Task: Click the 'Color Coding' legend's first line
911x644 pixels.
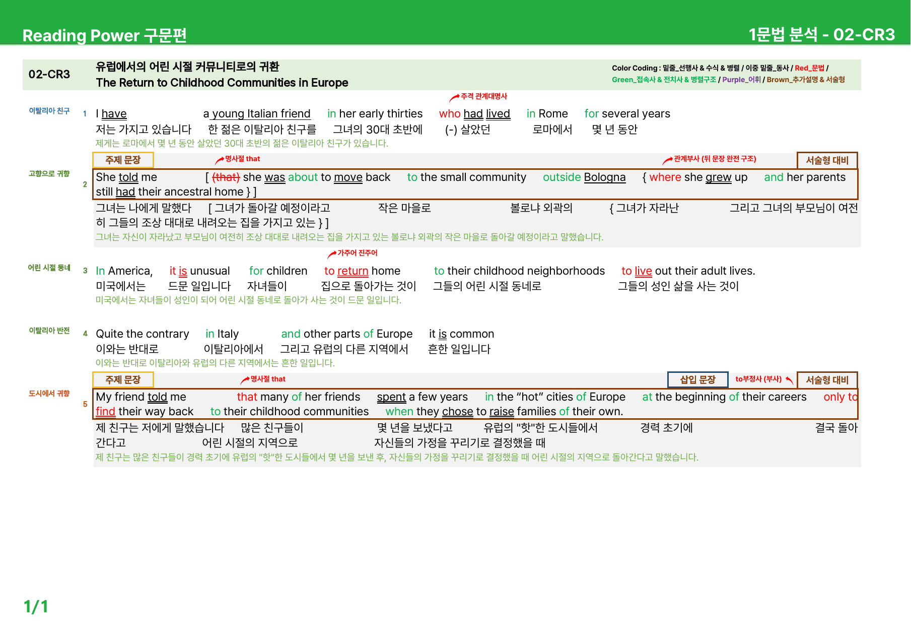Action: [x=720, y=68]
